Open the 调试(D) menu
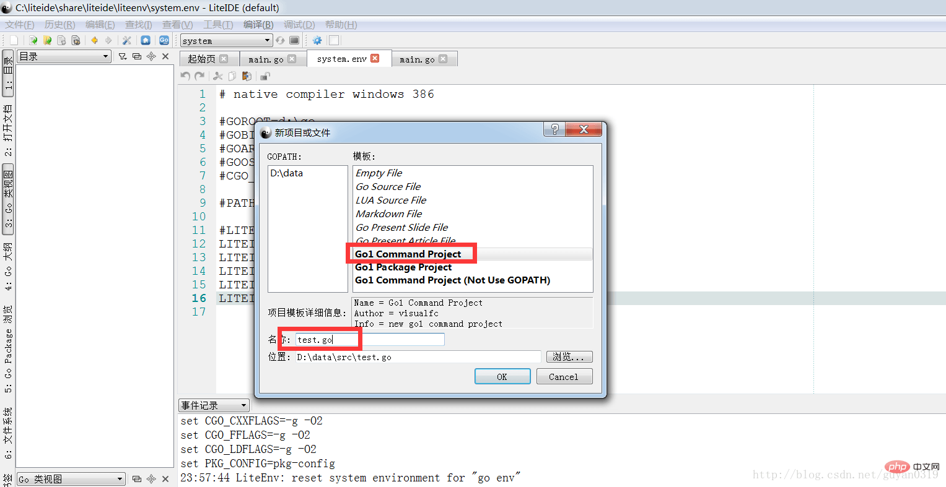The image size is (946, 487). (299, 25)
